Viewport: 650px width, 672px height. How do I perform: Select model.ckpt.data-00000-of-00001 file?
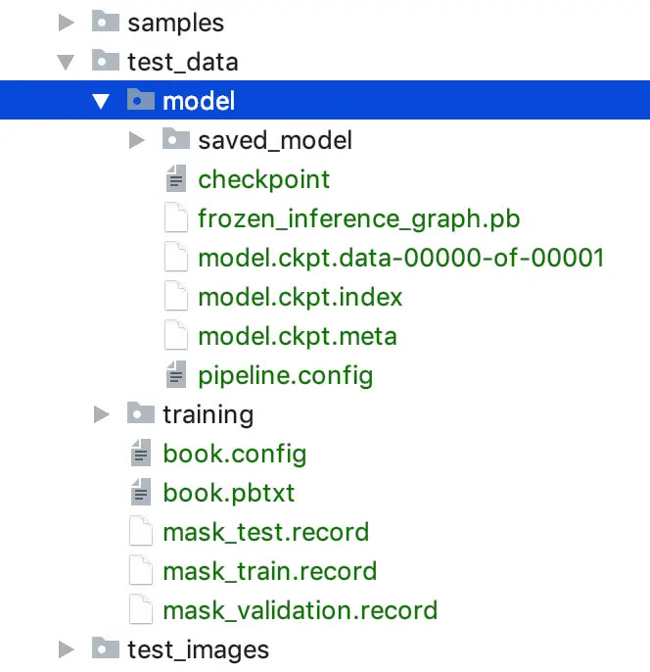tap(400, 258)
